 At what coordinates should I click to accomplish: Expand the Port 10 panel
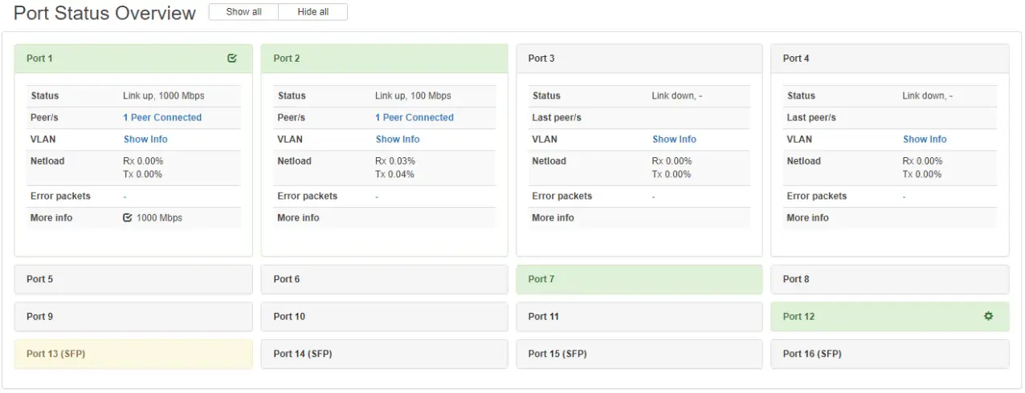click(384, 316)
